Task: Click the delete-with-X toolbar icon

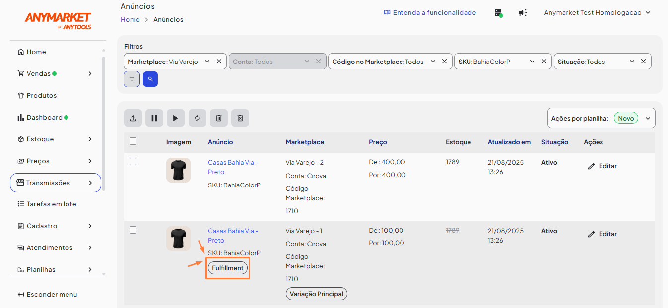Action: [x=240, y=118]
